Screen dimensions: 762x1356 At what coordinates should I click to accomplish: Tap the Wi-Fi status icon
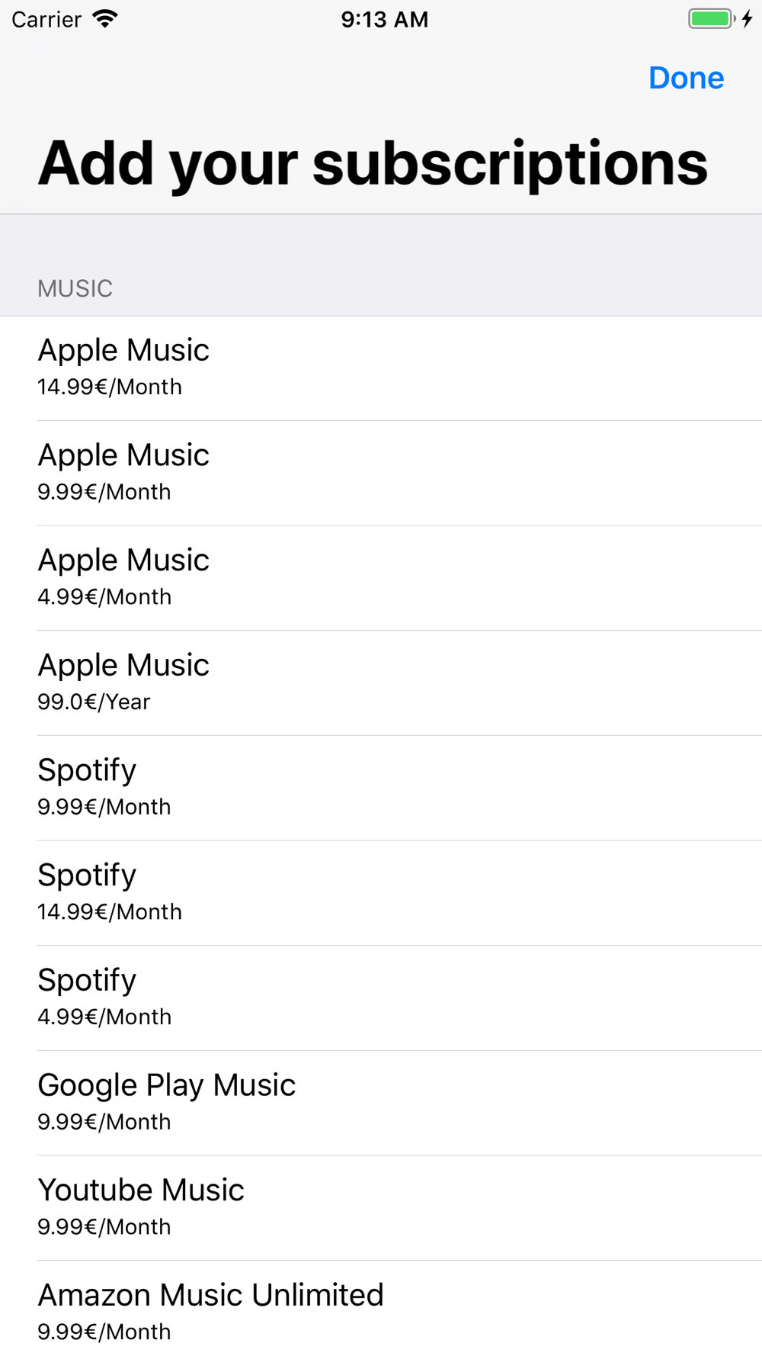(104, 19)
